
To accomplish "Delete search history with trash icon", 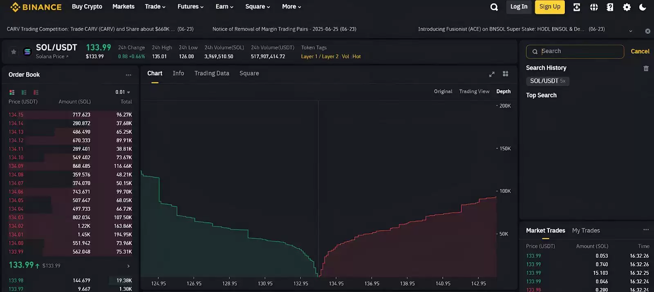I will tap(646, 68).
